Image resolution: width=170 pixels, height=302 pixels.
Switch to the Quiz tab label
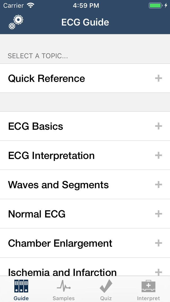(106, 298)
